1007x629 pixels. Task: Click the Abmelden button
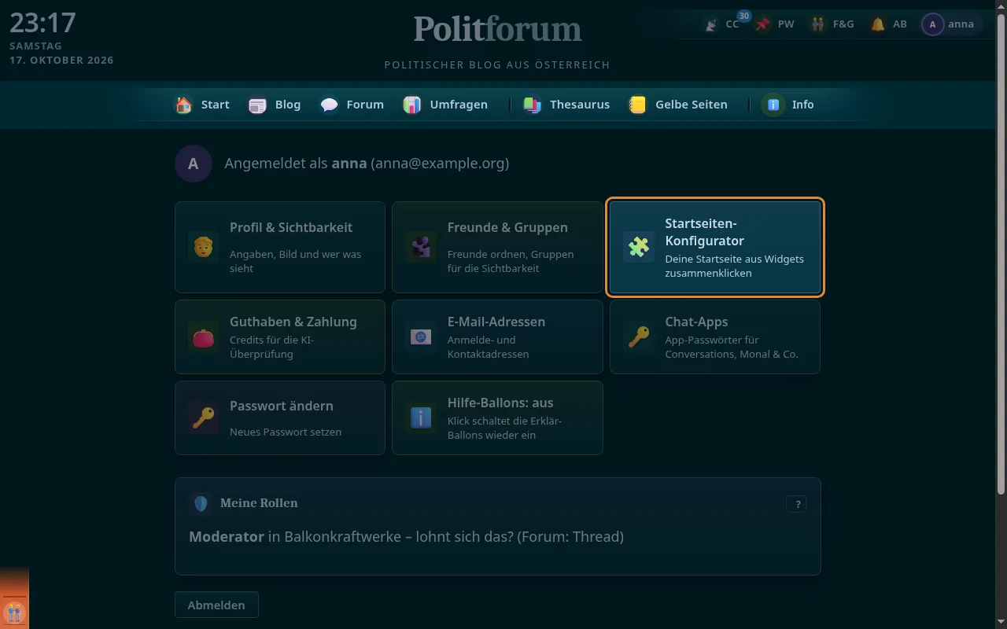coord(216,605)
